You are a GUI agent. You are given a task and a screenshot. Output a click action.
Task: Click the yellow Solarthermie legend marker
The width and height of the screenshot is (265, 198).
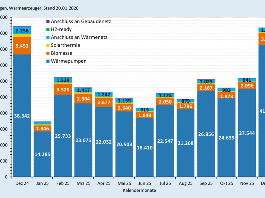pos(48,45)
